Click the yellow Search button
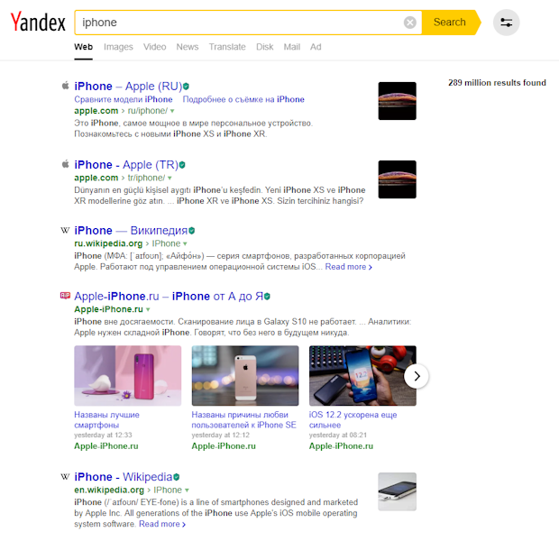This screenshot has height=541, width=559. click(450, 23)
